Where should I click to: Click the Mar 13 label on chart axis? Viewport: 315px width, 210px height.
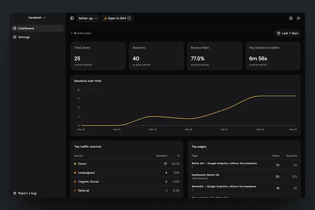tap(81, 129)
